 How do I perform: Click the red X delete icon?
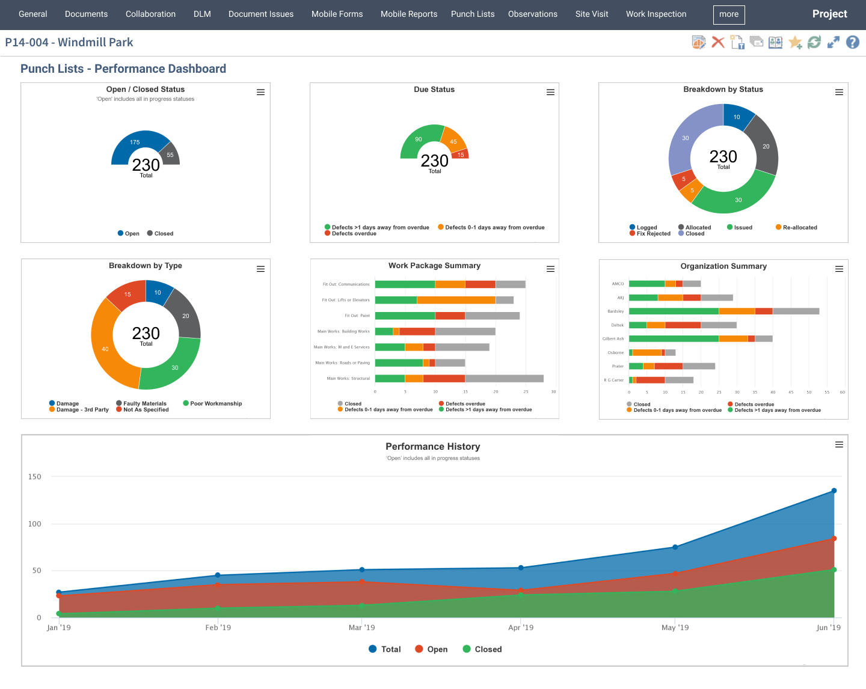click(717, 42)
